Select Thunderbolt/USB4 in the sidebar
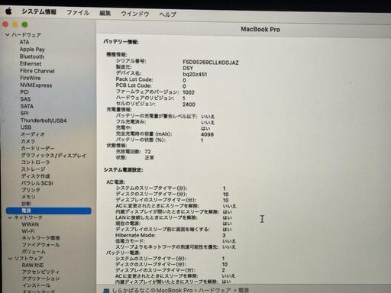391x293 pixels. (x=44, y=121)
